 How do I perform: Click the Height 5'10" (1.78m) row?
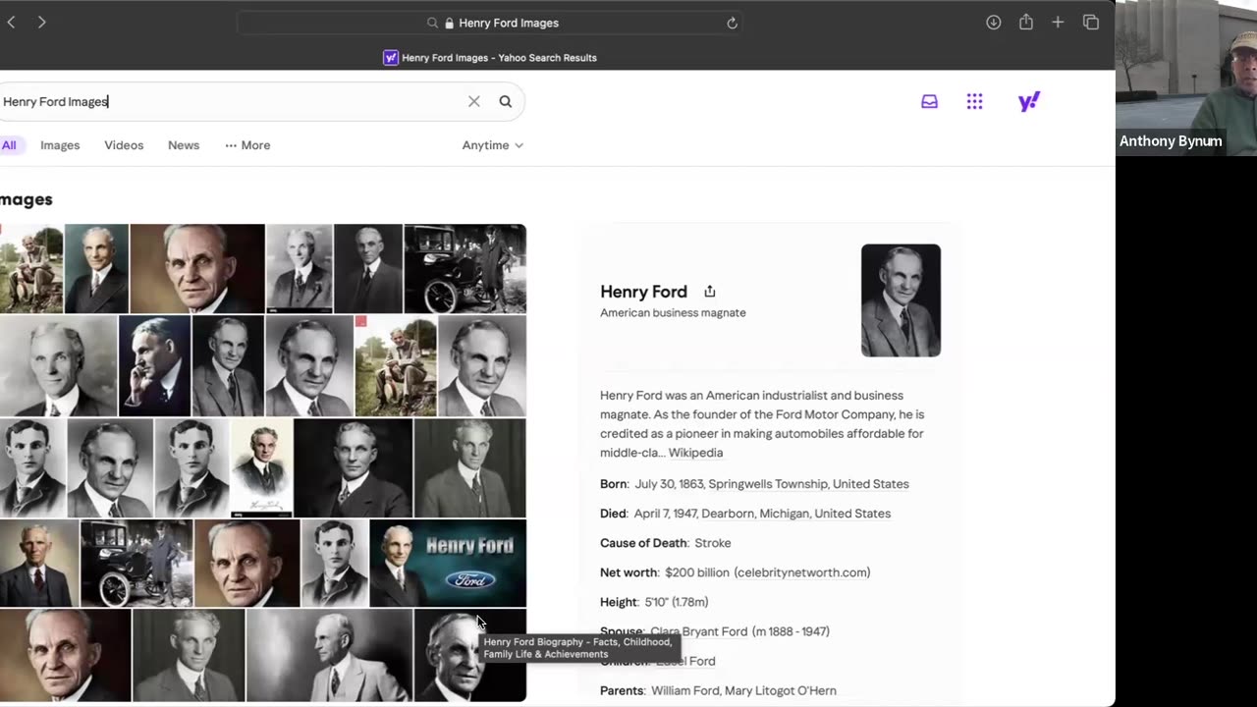coord(654,602)
